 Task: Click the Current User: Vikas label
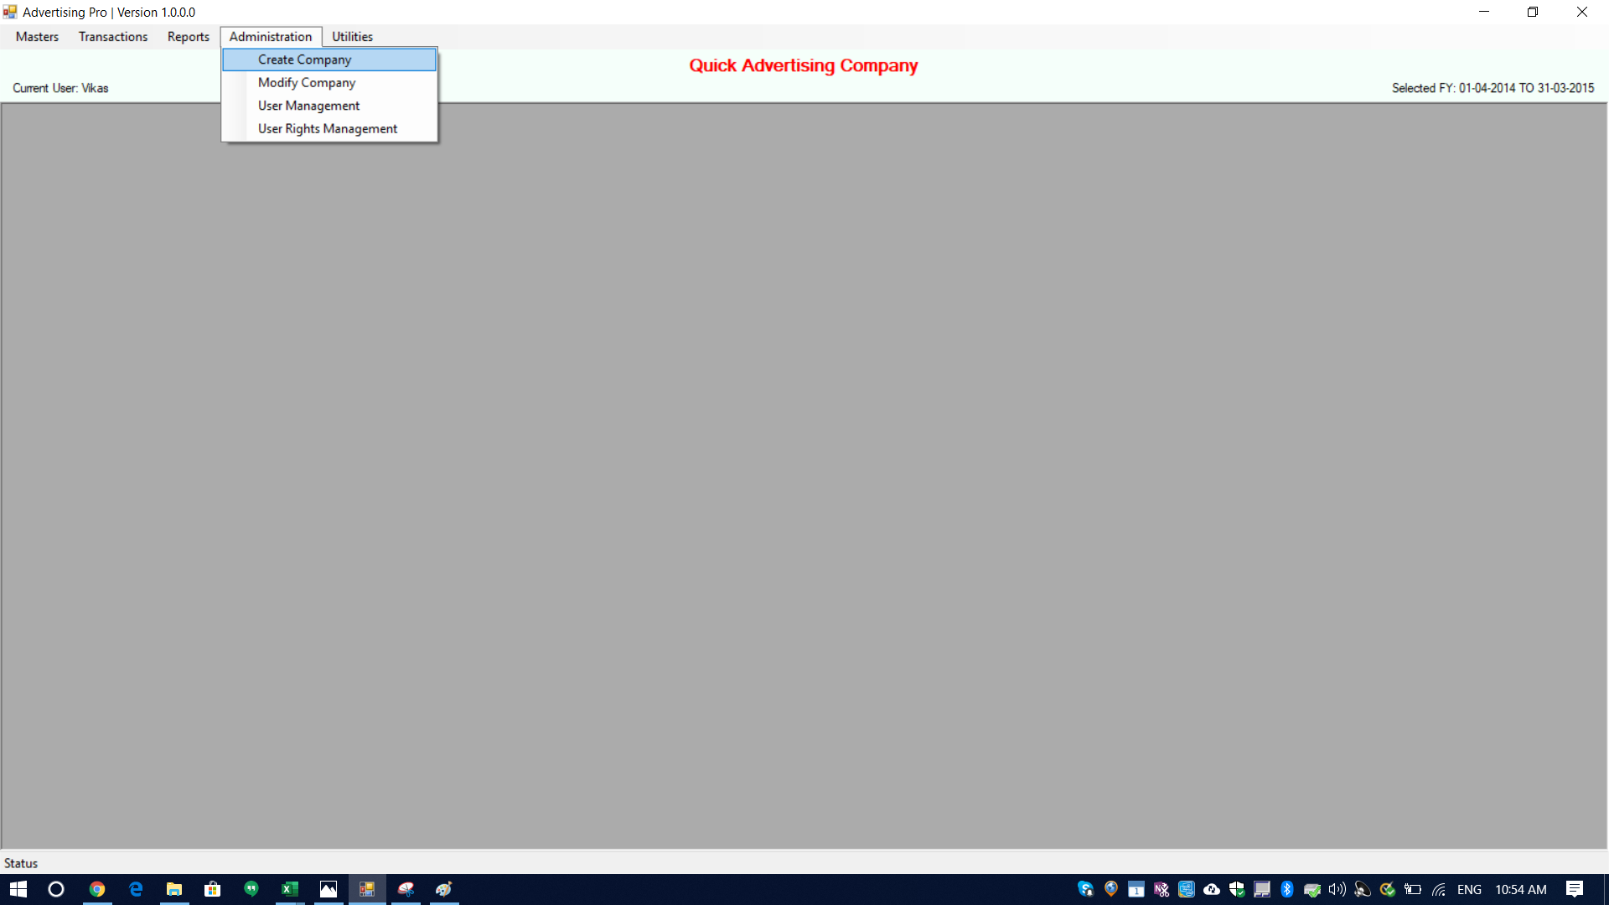pyautogui.click(x=60, y=88)
